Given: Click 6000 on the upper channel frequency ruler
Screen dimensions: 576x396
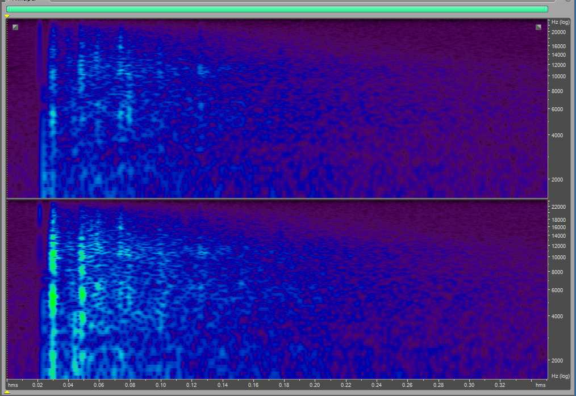Looking at the screenshot, I should [557, 109].
